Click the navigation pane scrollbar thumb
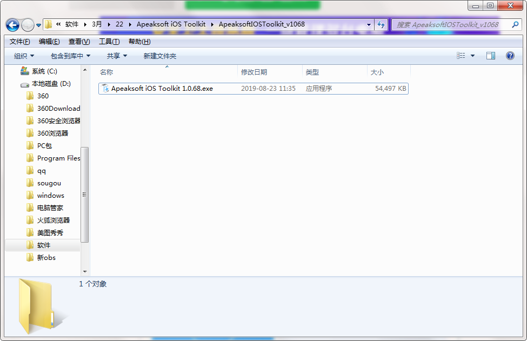The width and height of the screenshot is (527, 341). (x=85, y=195)
